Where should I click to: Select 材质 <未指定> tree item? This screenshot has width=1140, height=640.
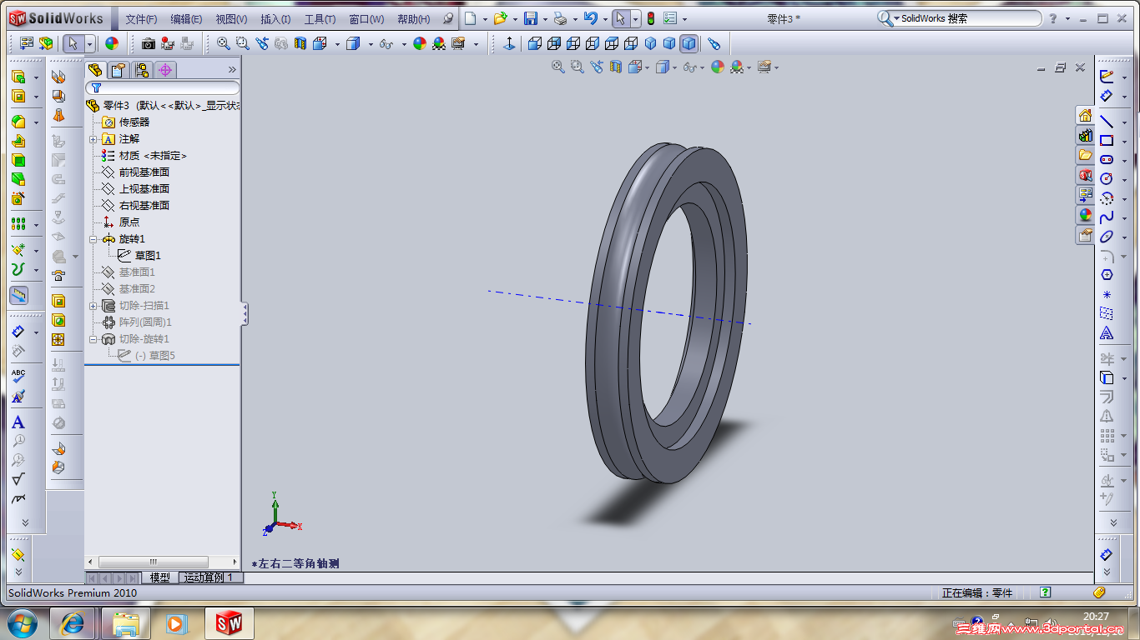click(153, 156)
